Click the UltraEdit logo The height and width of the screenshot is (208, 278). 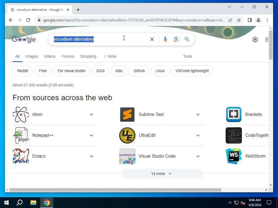[127, 135]
